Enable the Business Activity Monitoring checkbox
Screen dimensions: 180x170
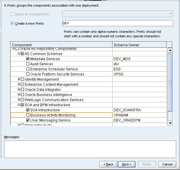point(28,115)
